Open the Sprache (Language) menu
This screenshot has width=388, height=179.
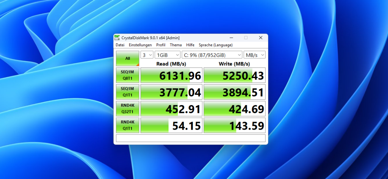click(215, 45)
